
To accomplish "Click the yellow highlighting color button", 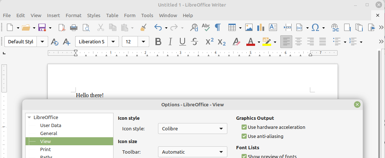I will [266, 42].
